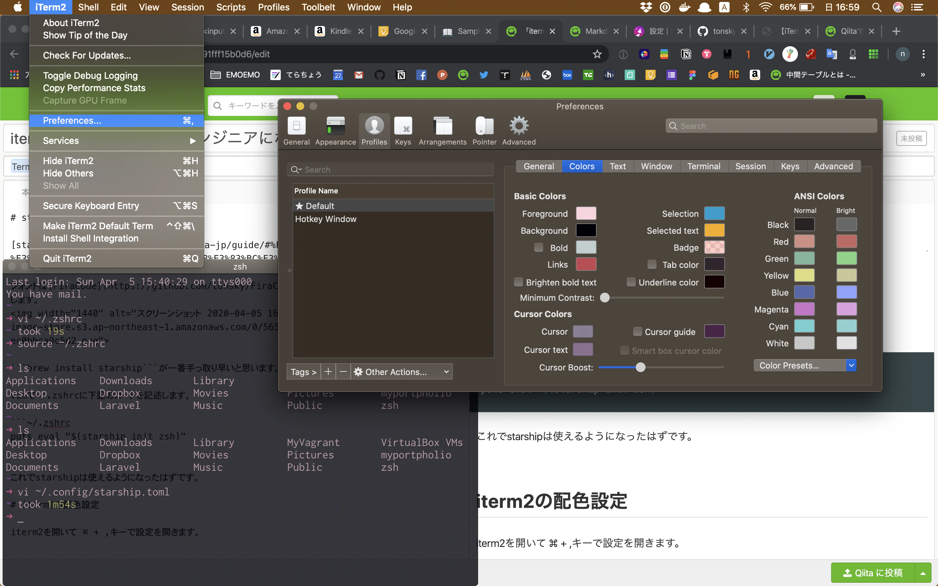Open the Other Actions dropdown

coord(401,372)
